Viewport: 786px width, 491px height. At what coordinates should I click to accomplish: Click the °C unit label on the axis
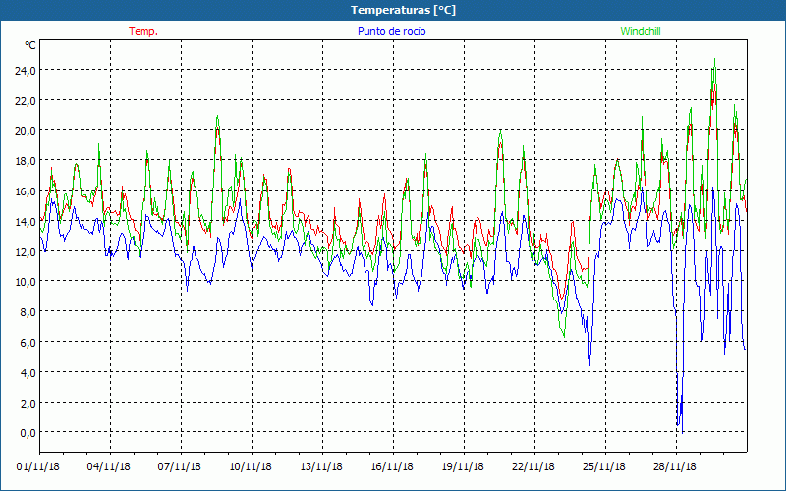click(x=30, y=45)
